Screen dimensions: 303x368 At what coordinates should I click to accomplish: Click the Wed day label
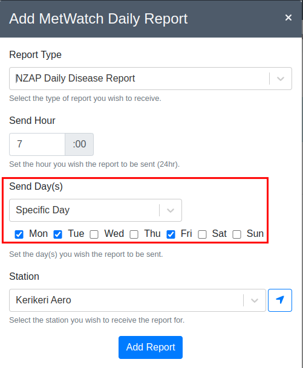(x=114, y=234)
